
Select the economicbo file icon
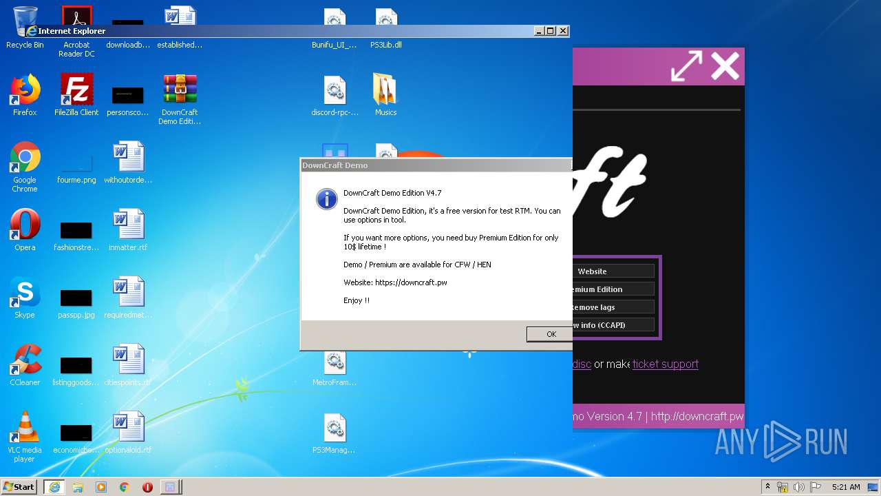[76, 440]
